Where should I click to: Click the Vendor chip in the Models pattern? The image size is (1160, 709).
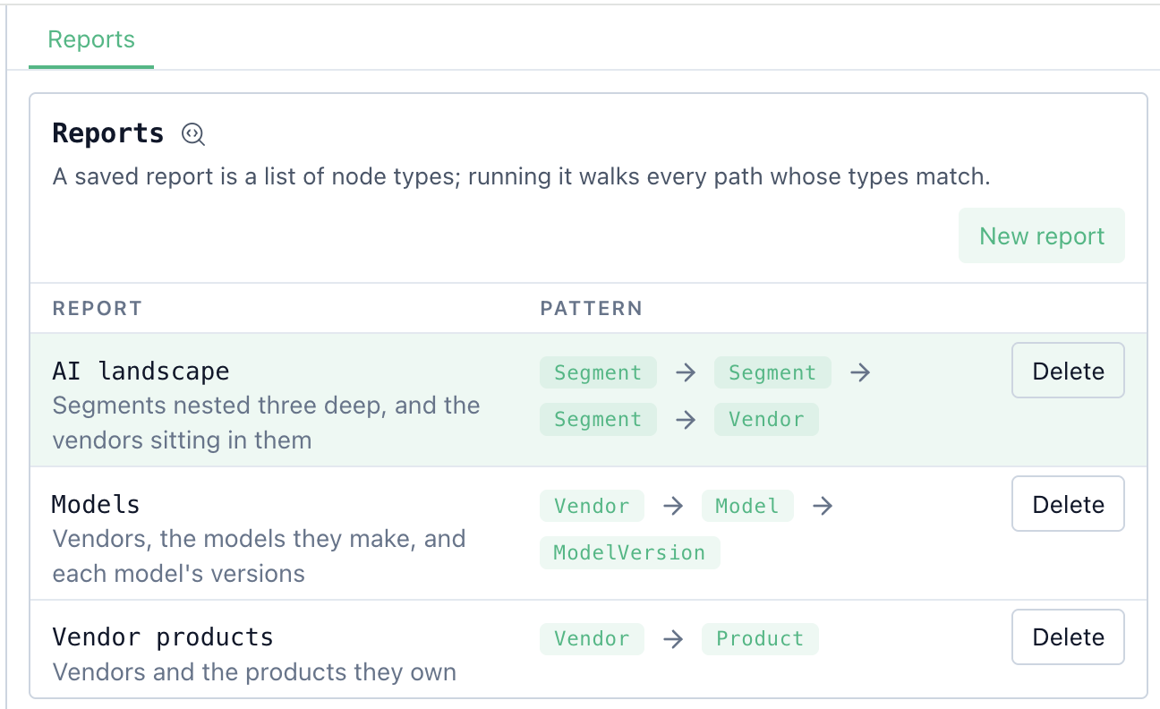(x=592, y=506)
